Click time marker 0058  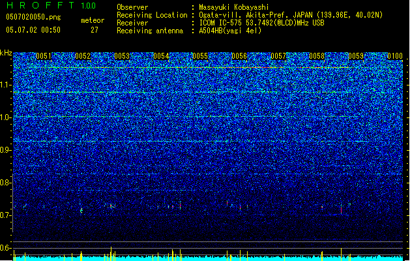coord(317,56)
